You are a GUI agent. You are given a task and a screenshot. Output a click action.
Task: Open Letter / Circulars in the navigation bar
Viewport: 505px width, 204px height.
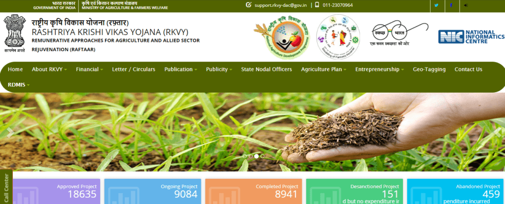(134, 69)
